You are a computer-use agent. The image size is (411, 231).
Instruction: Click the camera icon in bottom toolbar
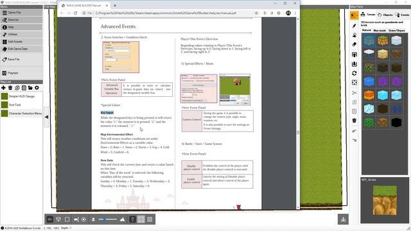[76, 219]
